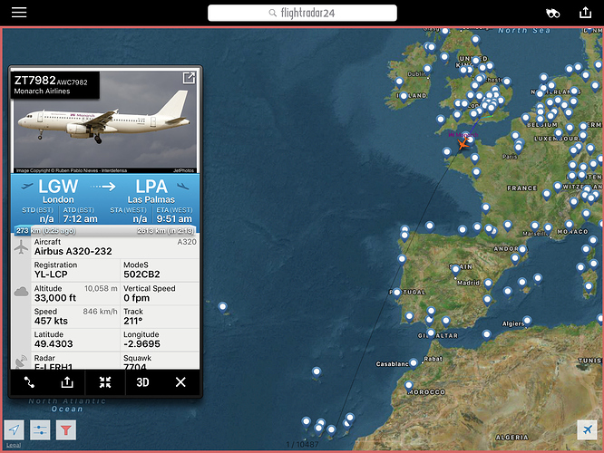Select the airport pin near Paris
604x453 pixels.
pos(519,147)
